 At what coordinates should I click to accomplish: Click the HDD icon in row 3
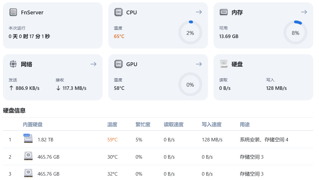pyautogui.click(x=28, y=173)
